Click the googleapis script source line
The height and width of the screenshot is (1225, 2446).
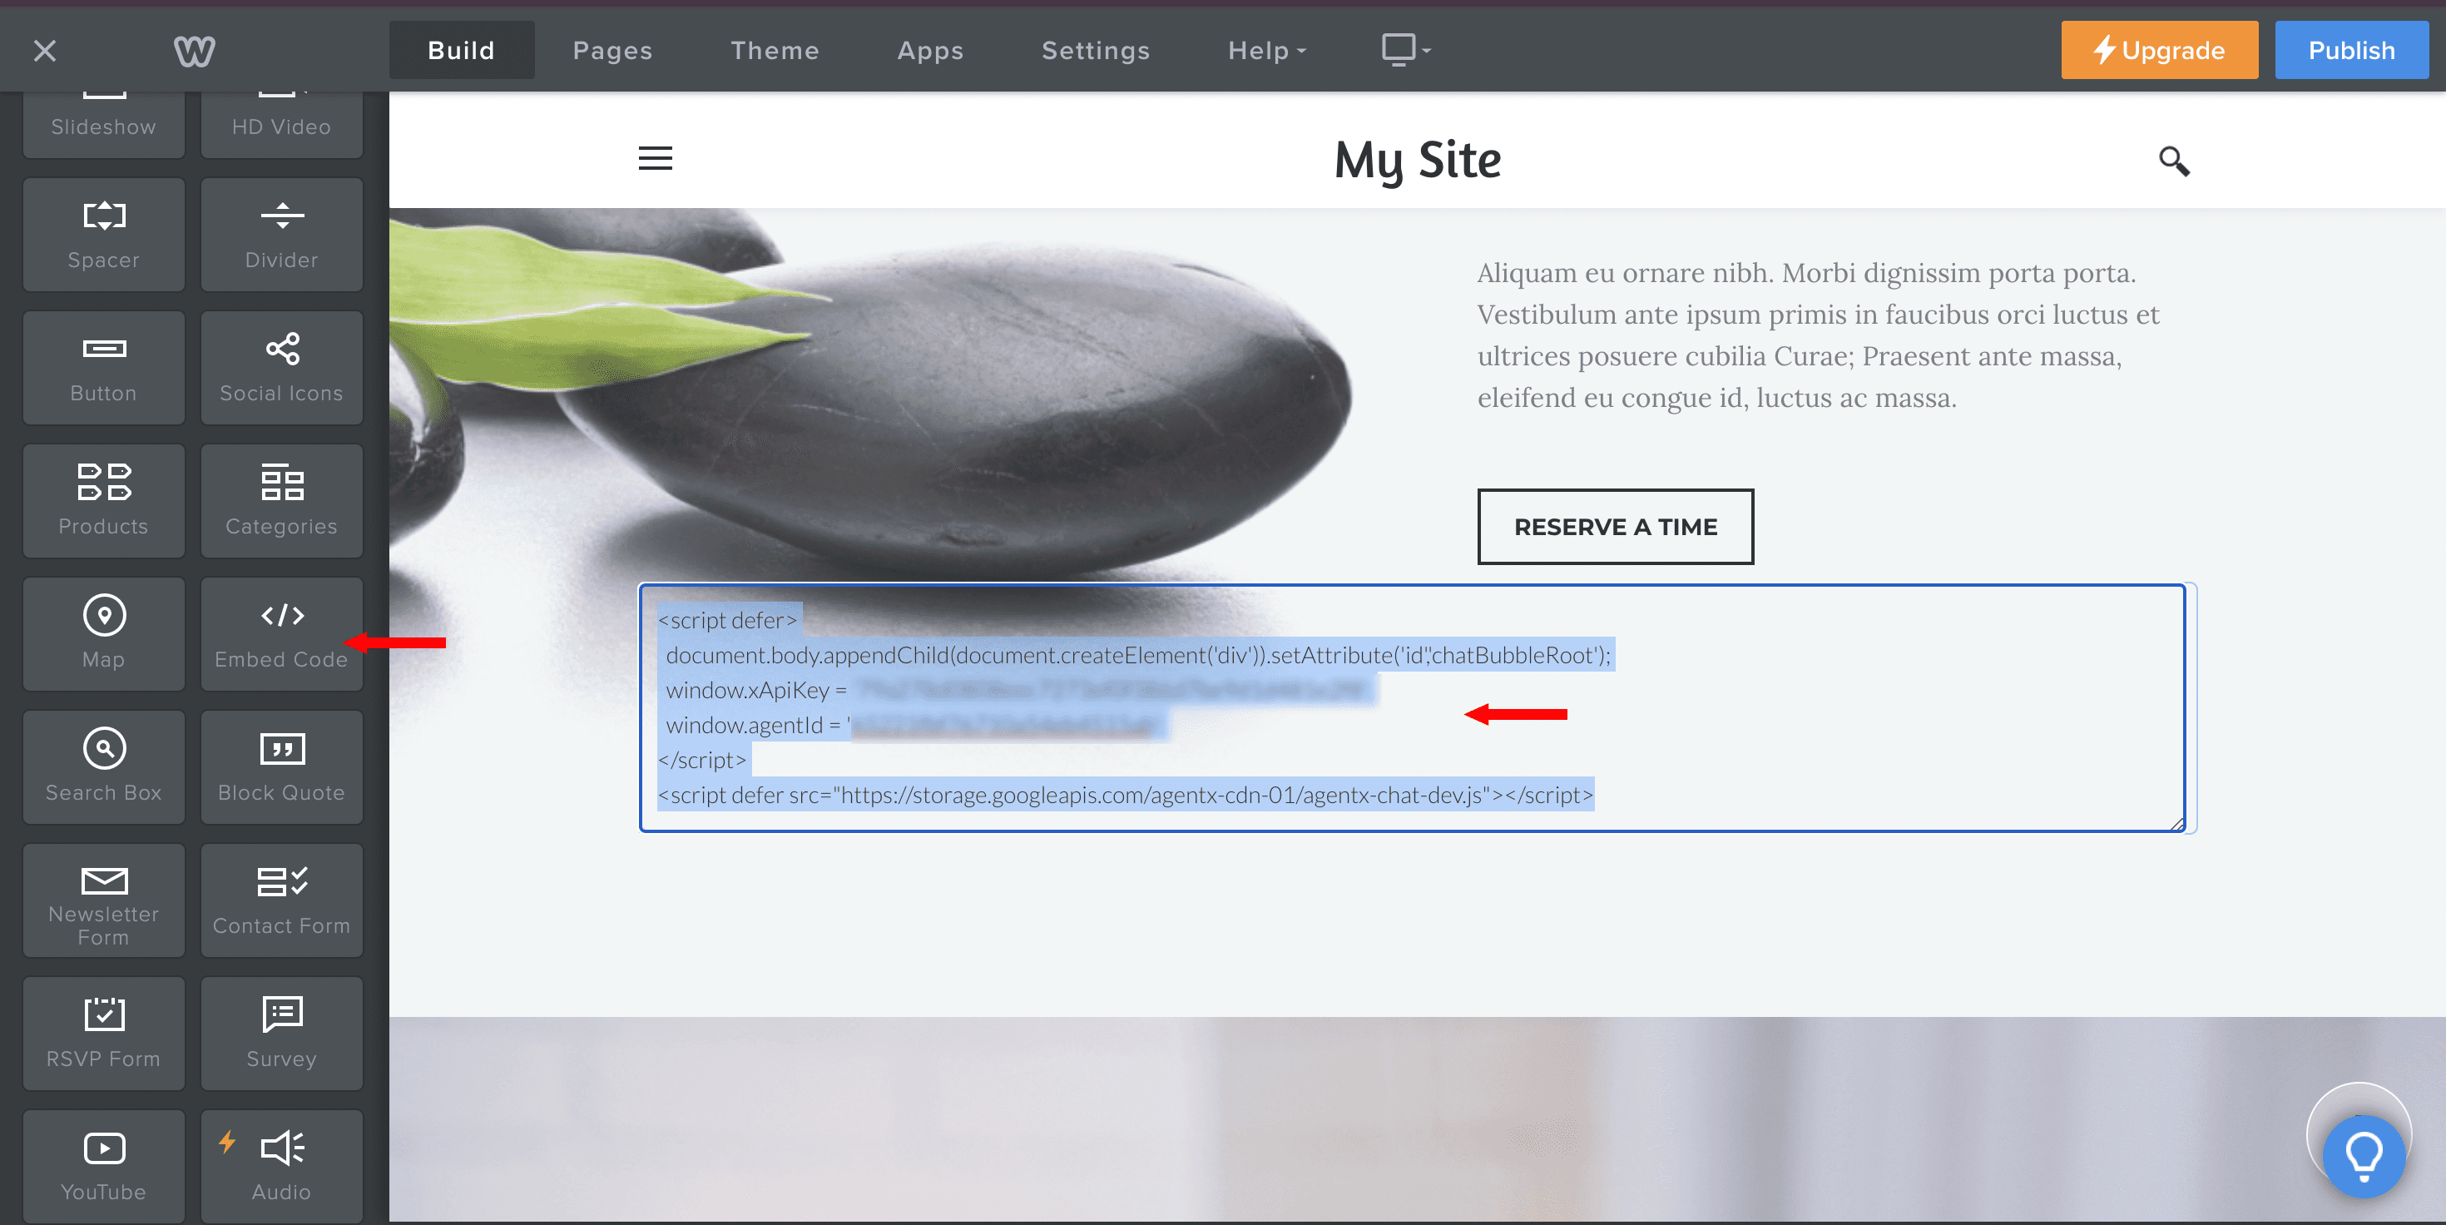pos(1125,795)
